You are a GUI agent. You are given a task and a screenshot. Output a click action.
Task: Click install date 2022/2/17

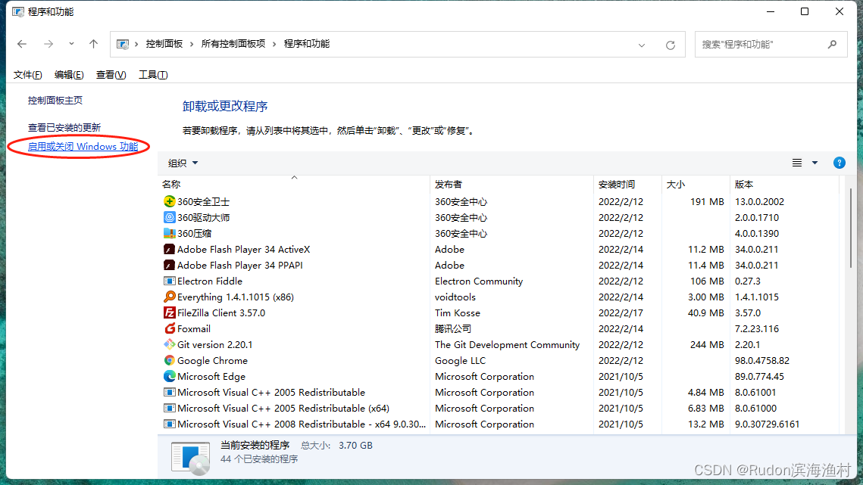click(621, 313)
